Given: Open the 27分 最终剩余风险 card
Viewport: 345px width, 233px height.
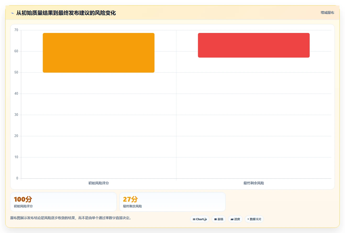Looking at the screenshot, I should tap(172, 202).
